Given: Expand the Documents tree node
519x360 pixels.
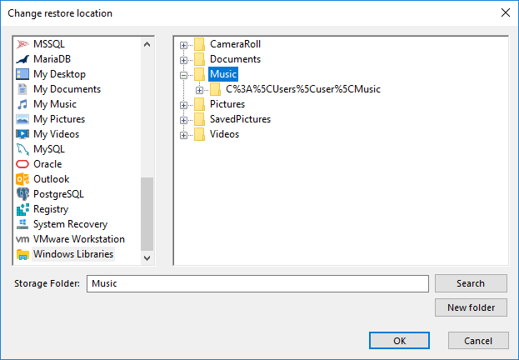Looking at the screenshot, I should (x=184, y=60).
